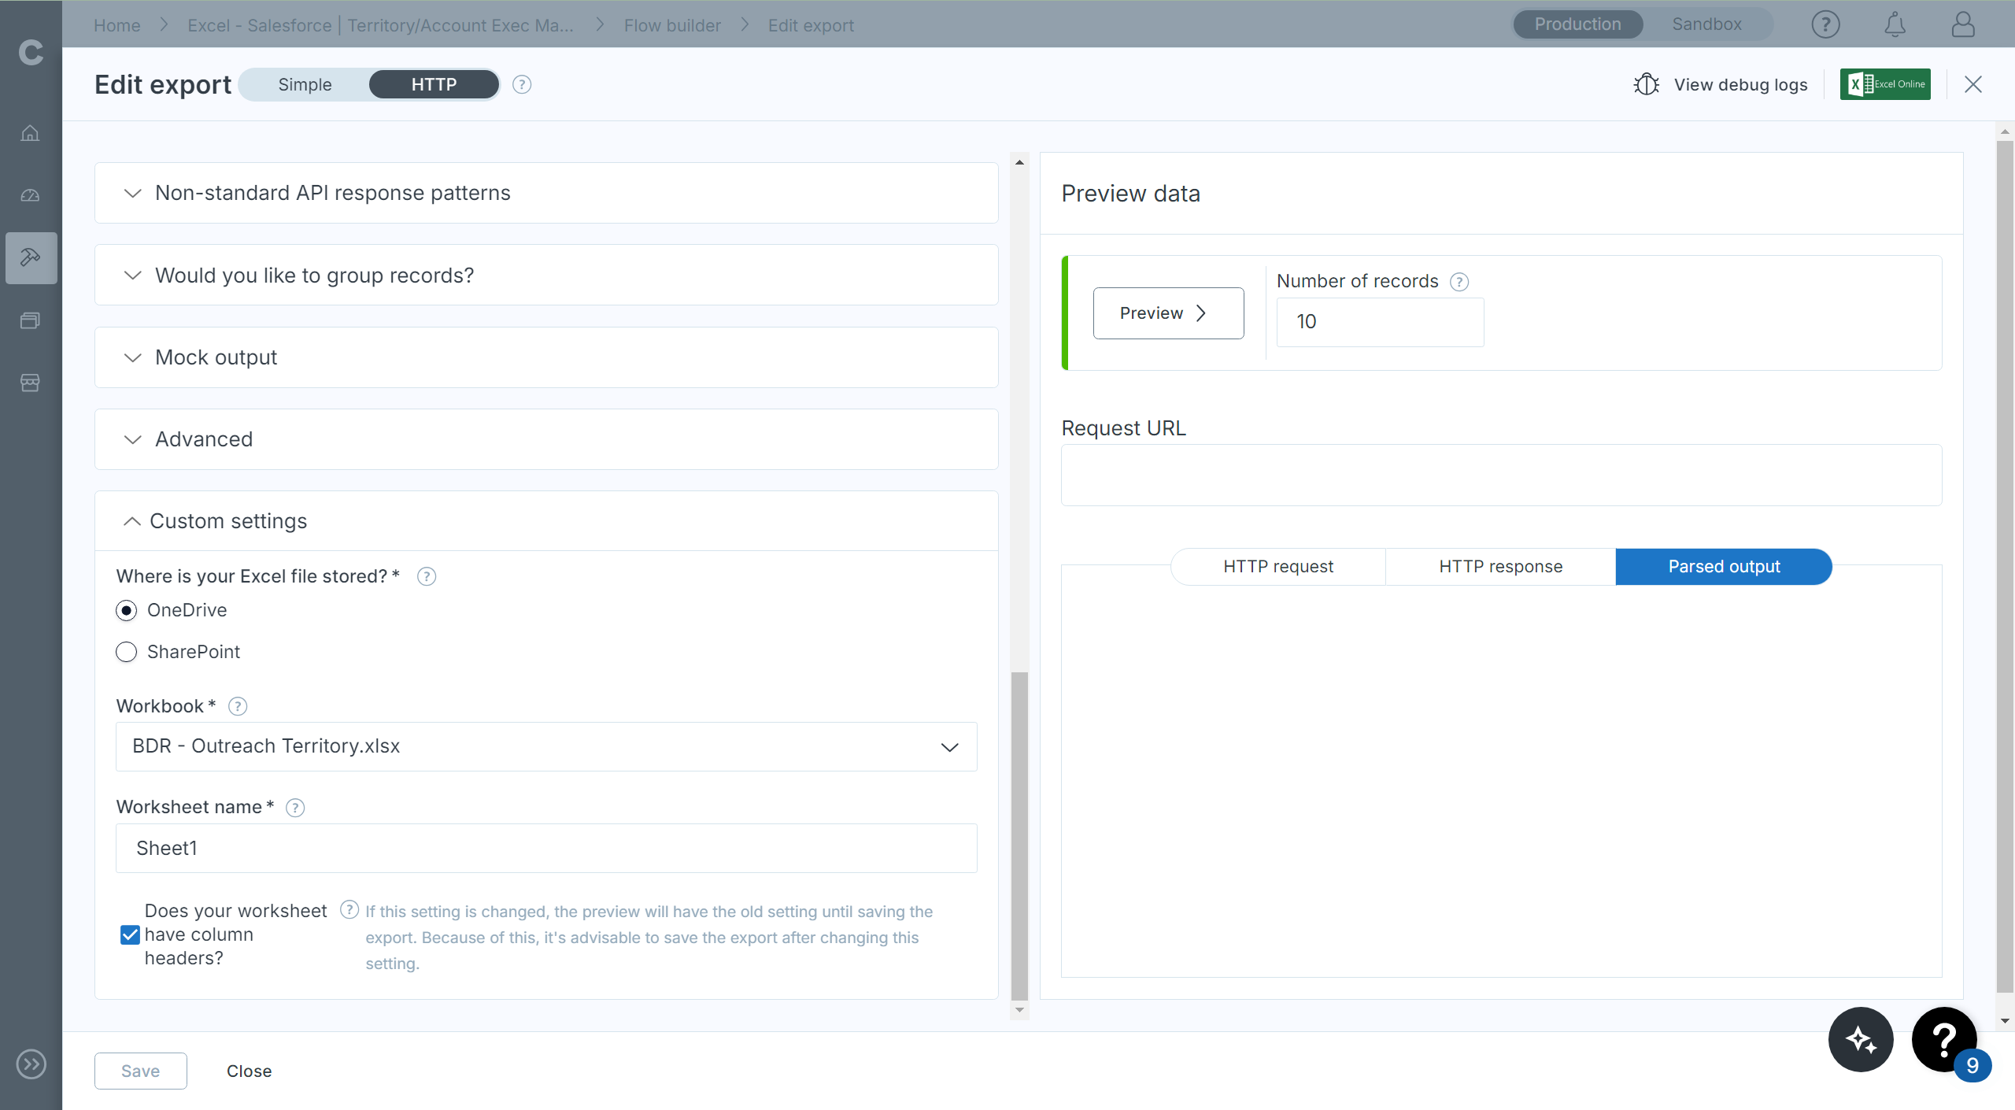Switch to Simple form view

coord(305,84)
